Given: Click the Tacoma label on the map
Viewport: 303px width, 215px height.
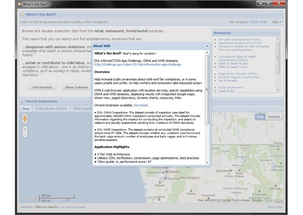Looking at the screenshot, I should click(x=173, y=178).
